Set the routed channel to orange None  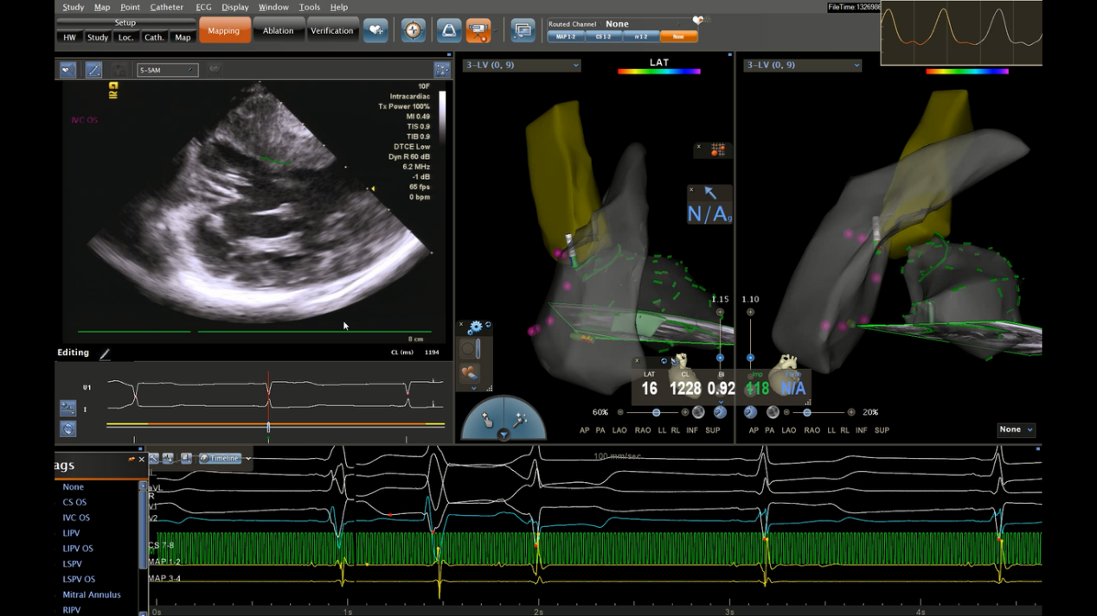(678, 37)
